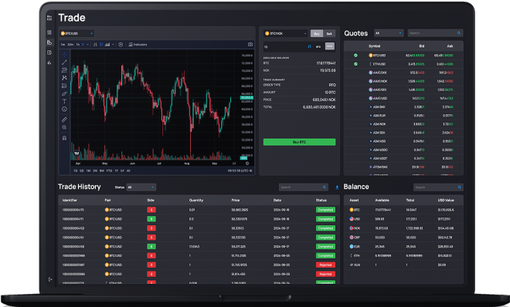This screenshot has height=307, width=510.
Task: Open the BTC/NOK order pair dropdown
Action: (286, 33)
